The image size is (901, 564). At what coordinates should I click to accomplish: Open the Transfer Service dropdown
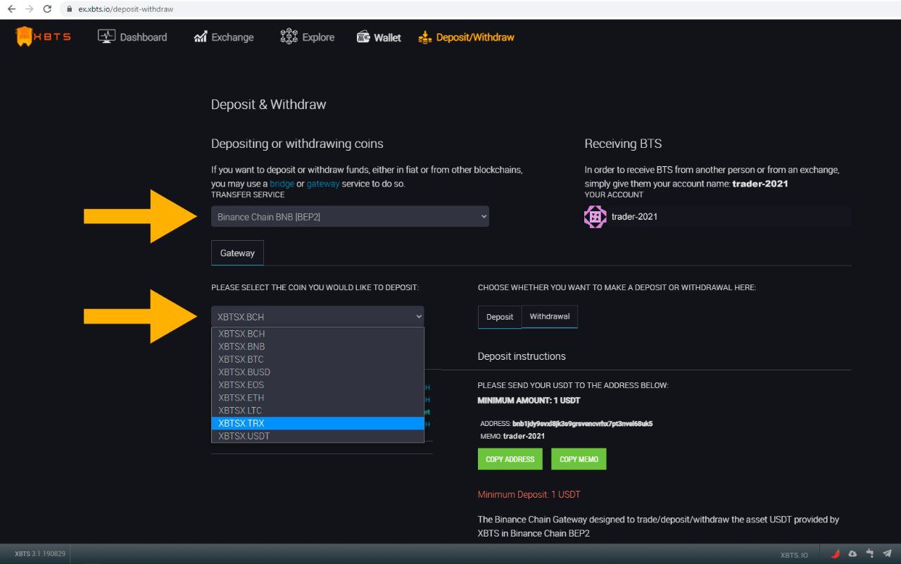click(350, 217)
